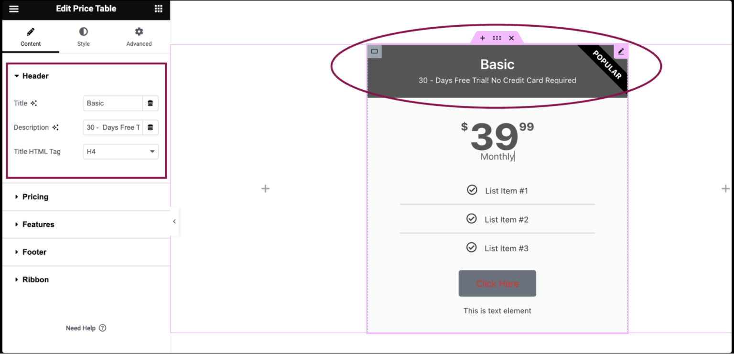Screen dimensions: 734x354
Task: Click the pencil edit icon on the price table
Action: click(x=621, y=51)
